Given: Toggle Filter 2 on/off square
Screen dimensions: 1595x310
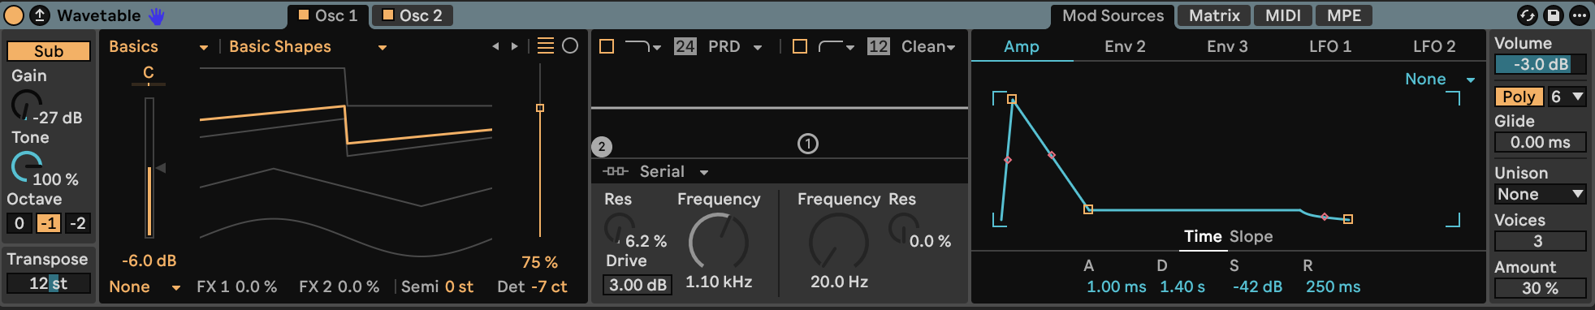Looking at the screenshot, I should [800, 47].
